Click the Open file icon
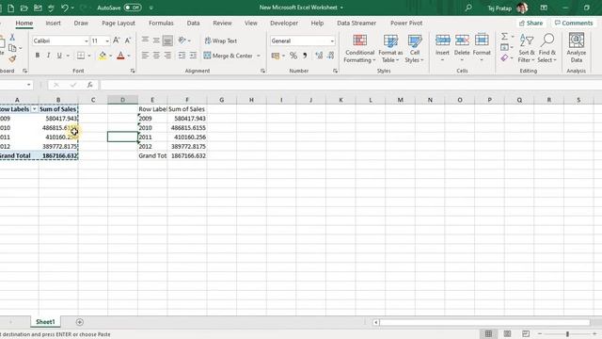 click(x=24, y=8)
